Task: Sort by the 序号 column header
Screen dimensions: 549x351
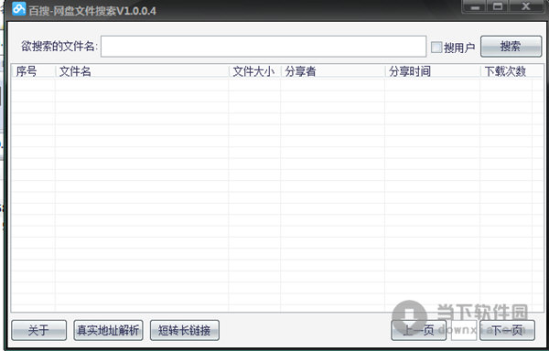Action: click(x=33, y=71)
